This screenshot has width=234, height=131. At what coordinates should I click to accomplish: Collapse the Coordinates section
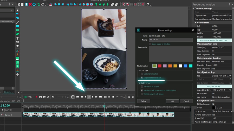196,23
